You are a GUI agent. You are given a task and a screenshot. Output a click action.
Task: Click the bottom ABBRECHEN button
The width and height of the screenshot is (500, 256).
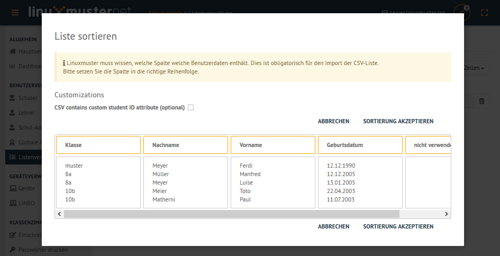333,226
